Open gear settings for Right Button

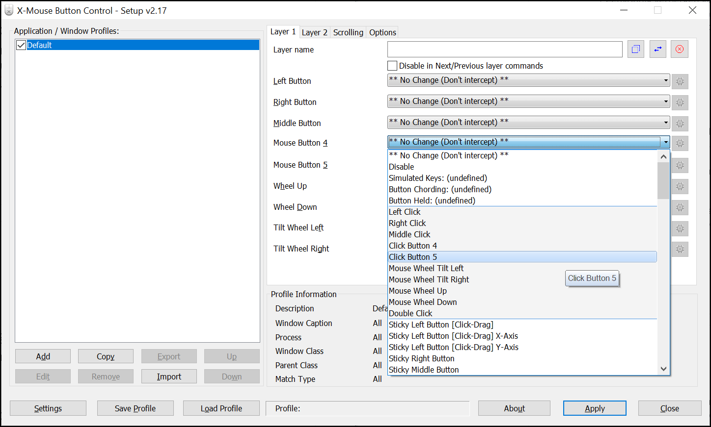(680, 102)
